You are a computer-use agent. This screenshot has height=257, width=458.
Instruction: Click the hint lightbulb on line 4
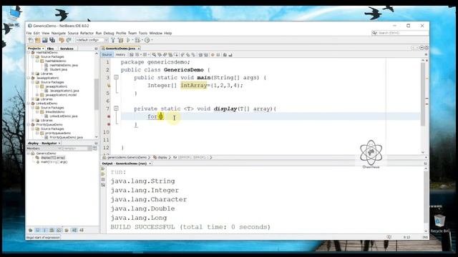(x=109, y=86)
